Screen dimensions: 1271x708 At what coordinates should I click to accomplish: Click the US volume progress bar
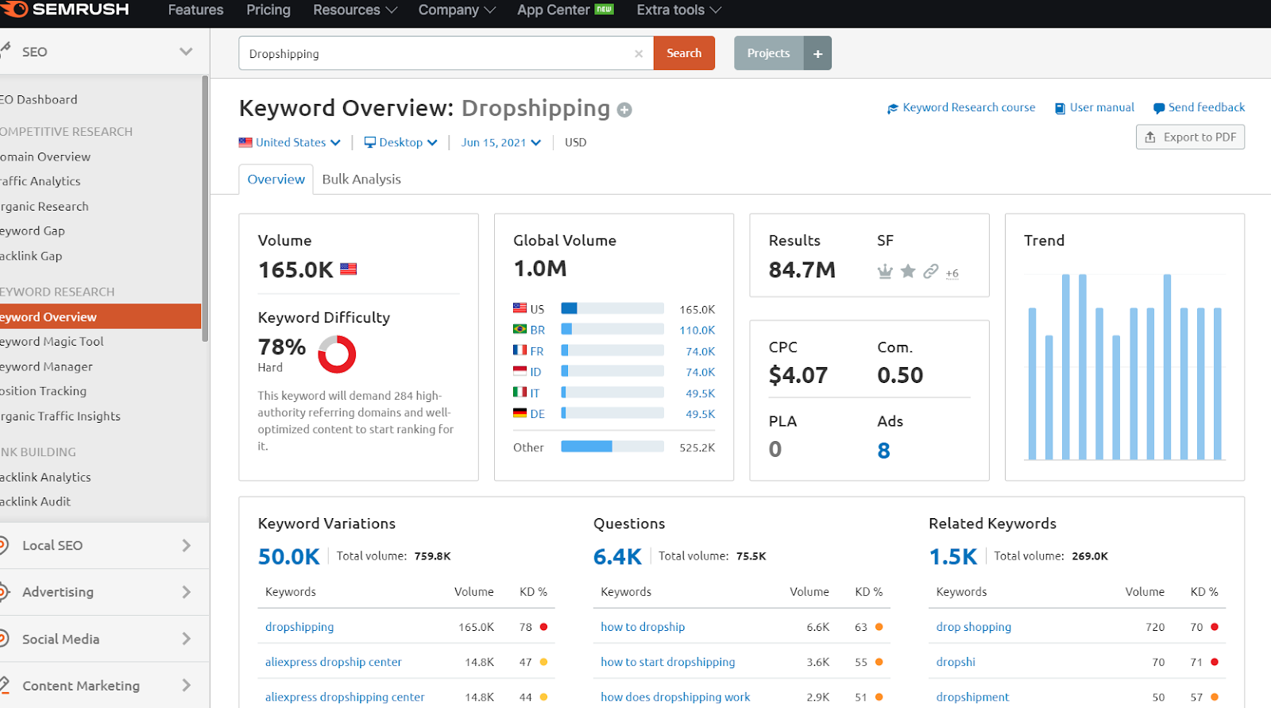(x=612, y=308)
